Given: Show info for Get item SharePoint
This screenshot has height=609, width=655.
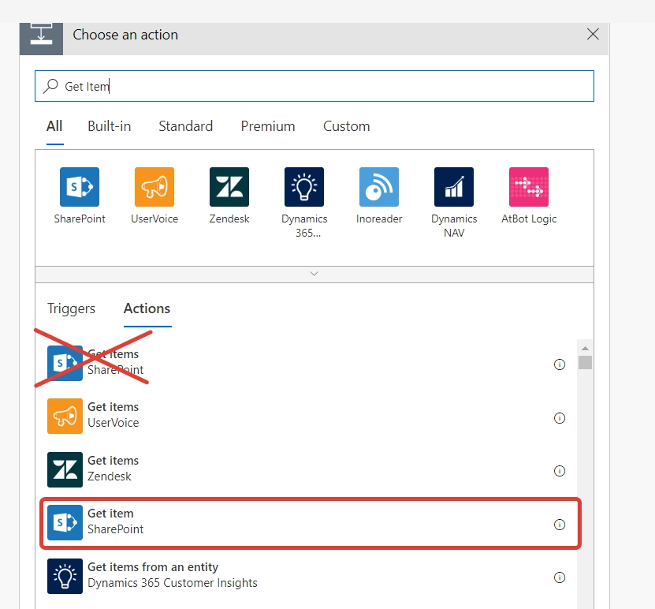Looking at the screenshot, I should [x=560, y=525].
